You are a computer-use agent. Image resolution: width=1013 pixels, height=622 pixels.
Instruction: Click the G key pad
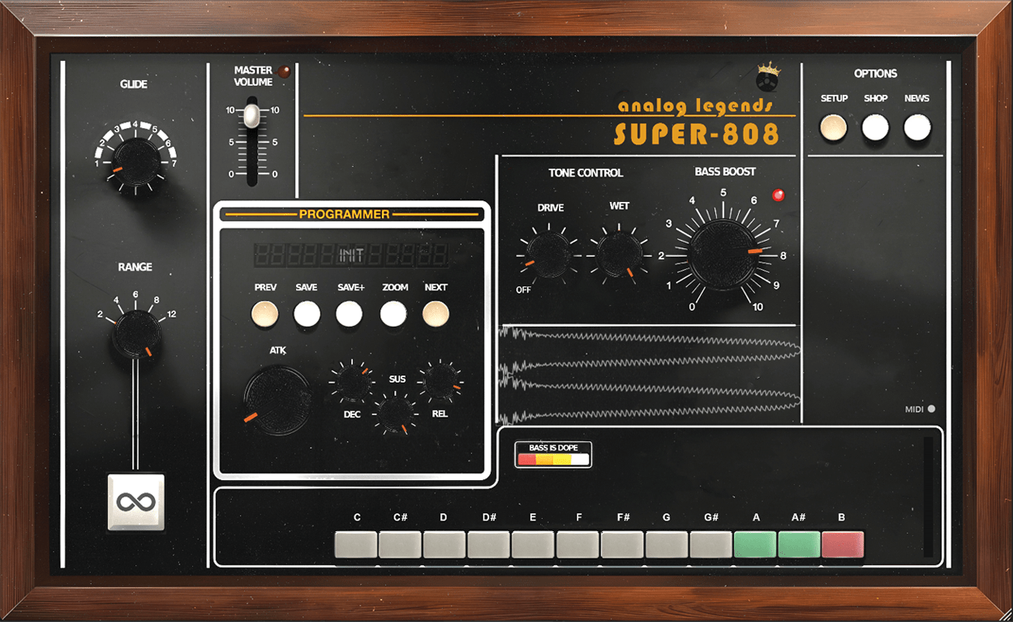pyautogui.click(x=667, y=544)
